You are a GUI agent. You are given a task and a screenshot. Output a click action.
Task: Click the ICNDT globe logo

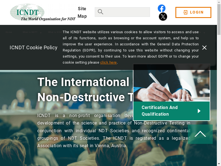pyautogui.click(x=27, y=12)
